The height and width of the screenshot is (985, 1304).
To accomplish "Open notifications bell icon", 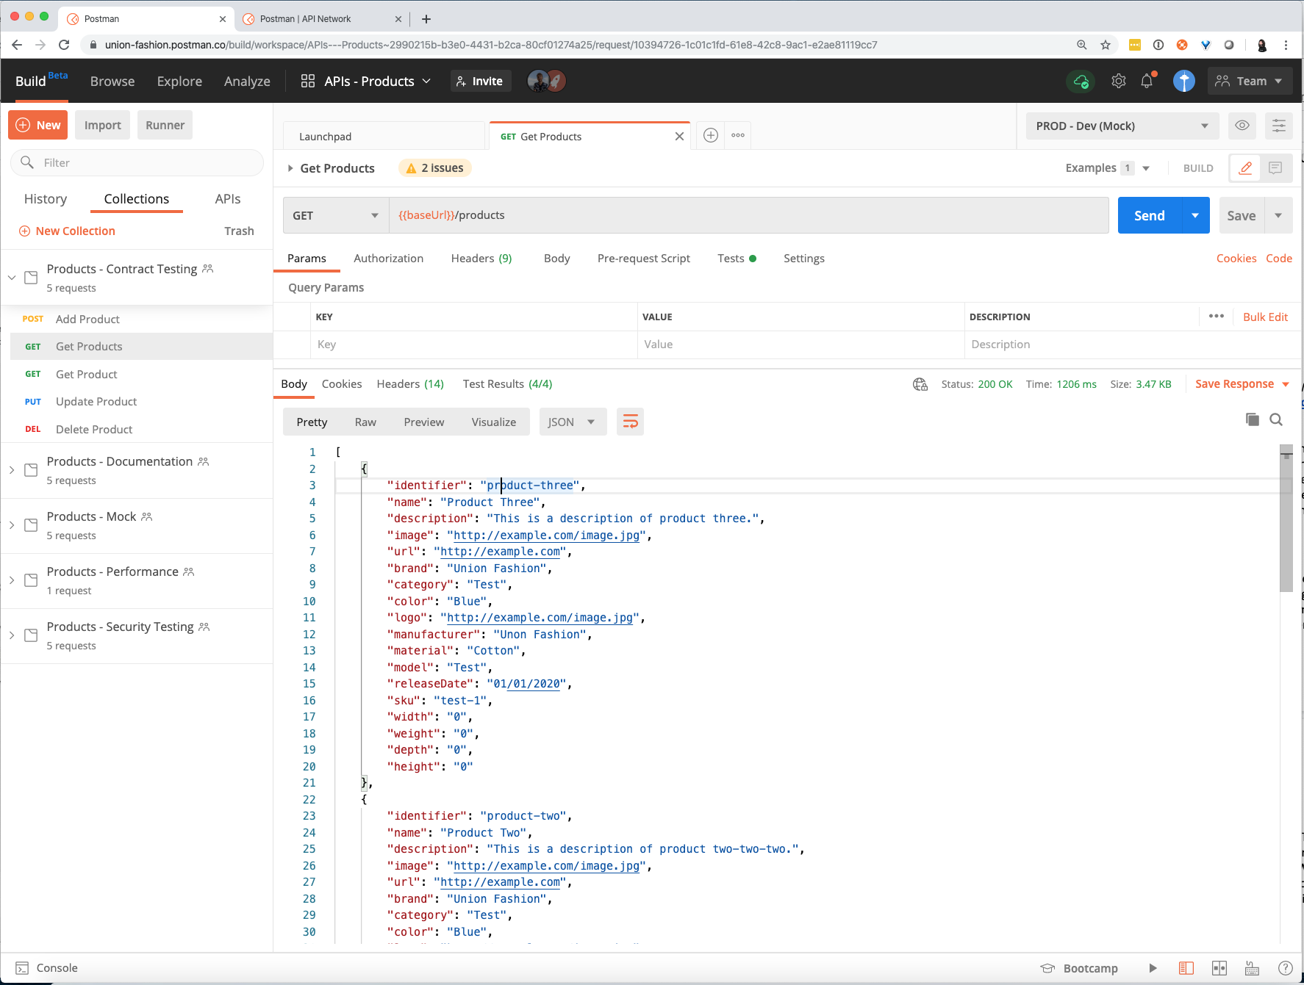I will [1147, 81].
